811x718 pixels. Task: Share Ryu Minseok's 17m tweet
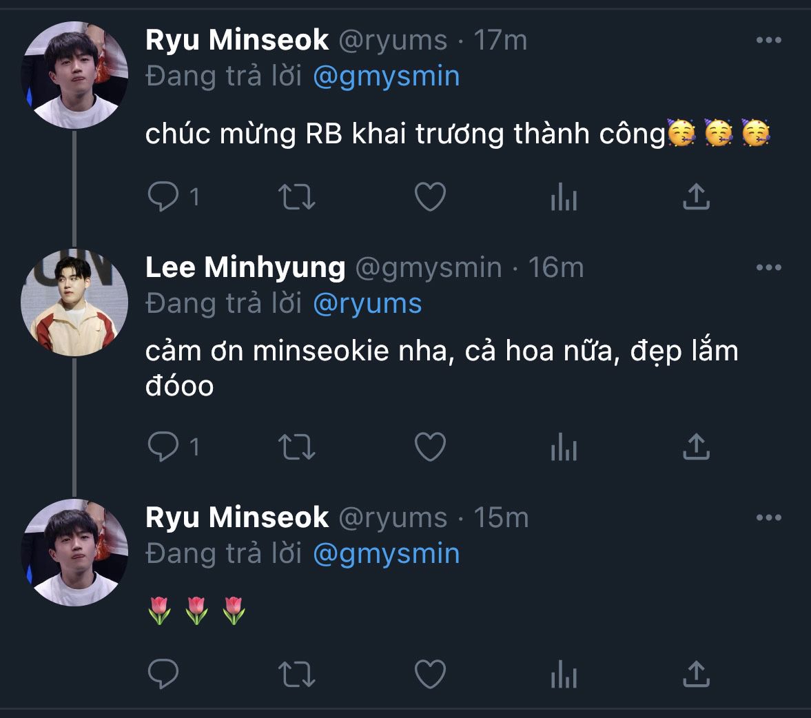pyautogui.click(x=696, y=197)
